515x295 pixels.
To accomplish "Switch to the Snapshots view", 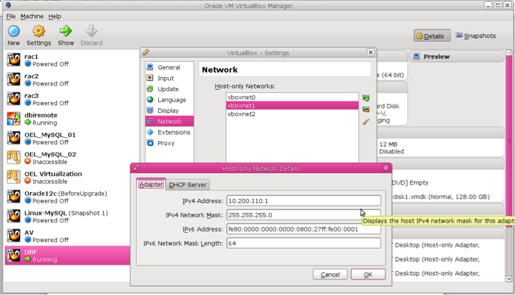I will [476, 36].
